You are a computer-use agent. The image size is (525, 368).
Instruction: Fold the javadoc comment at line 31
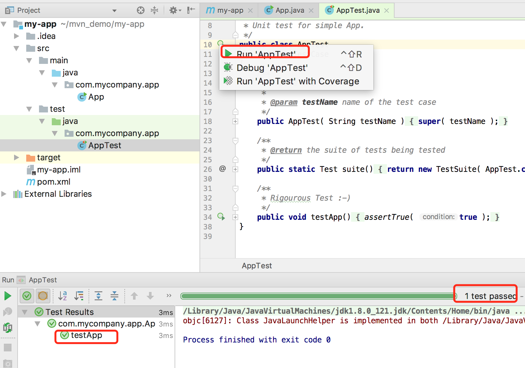235,188
